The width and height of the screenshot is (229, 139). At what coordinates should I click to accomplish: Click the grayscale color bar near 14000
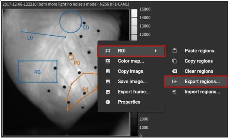[134, 18]
